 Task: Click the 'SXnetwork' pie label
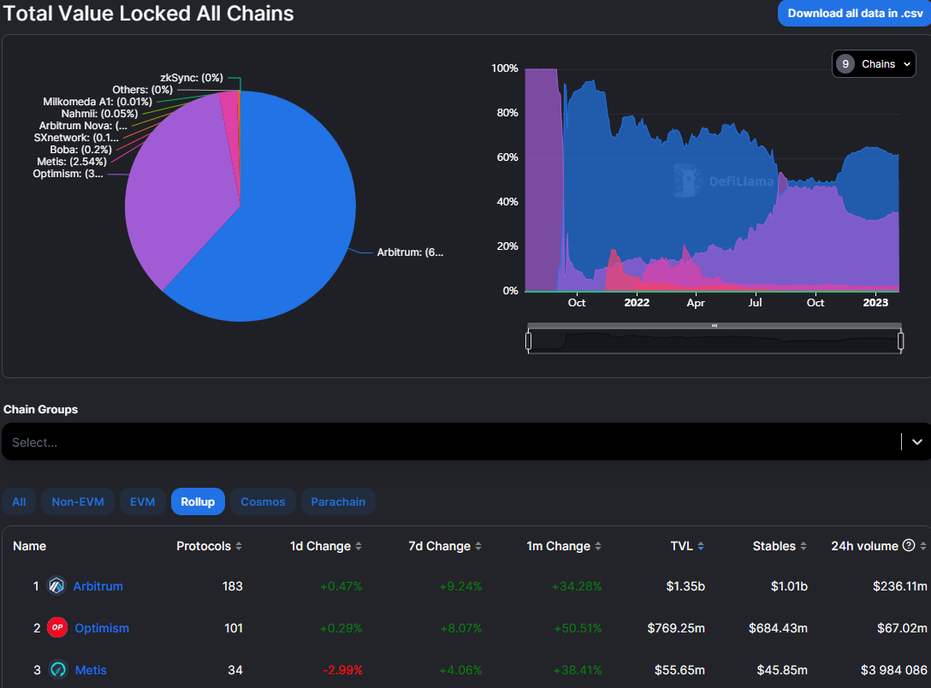coord(76,138)
